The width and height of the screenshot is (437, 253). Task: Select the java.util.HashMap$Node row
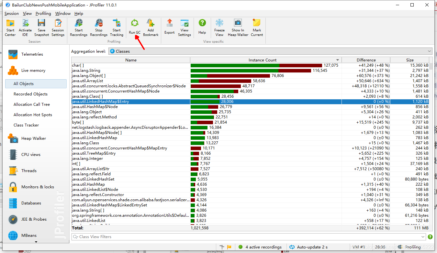(250, 107)
